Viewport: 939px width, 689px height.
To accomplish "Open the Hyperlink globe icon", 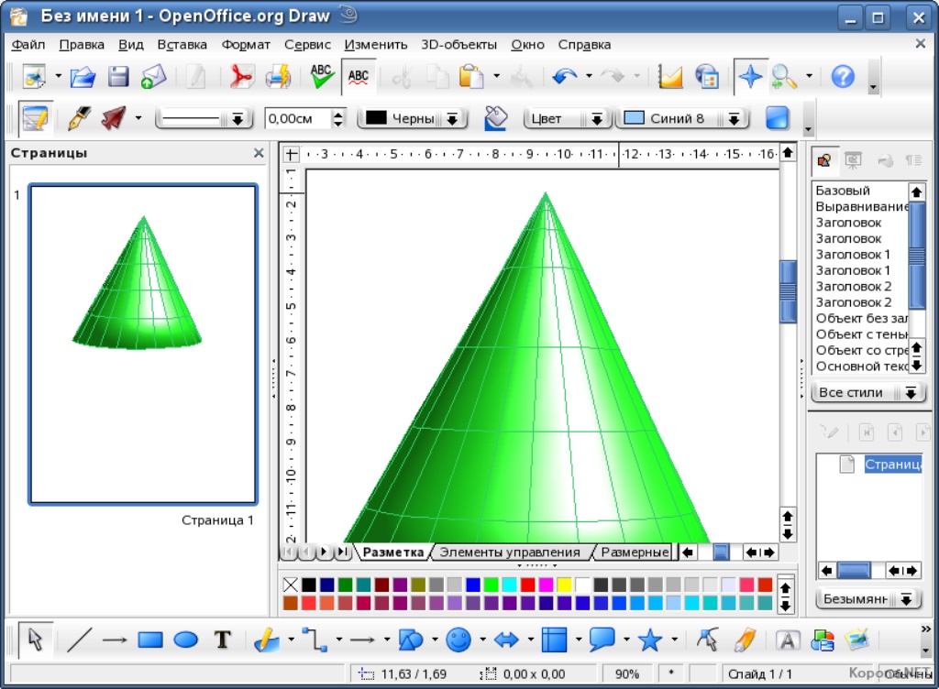I will coord(707,77).
